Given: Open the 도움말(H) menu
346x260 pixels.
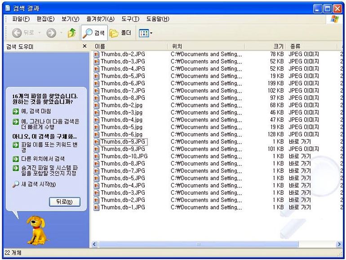Looking at the screenshot, I should tap(158, 19).
